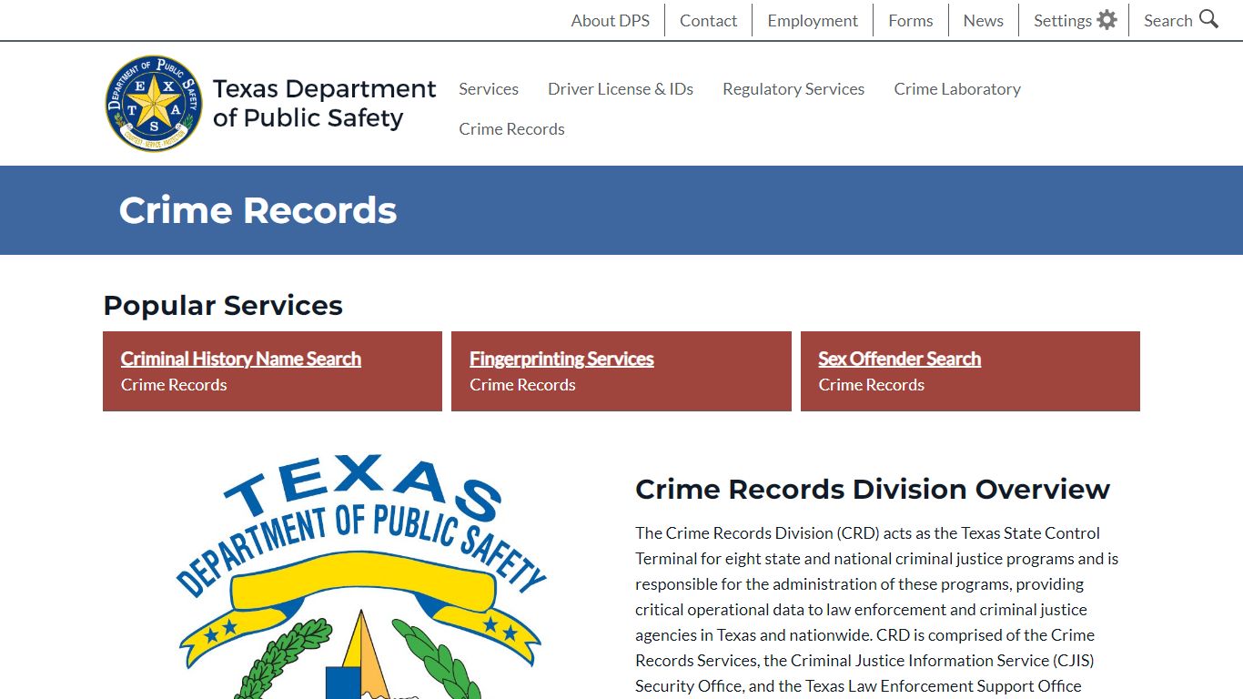Open the Services menu

489,88
